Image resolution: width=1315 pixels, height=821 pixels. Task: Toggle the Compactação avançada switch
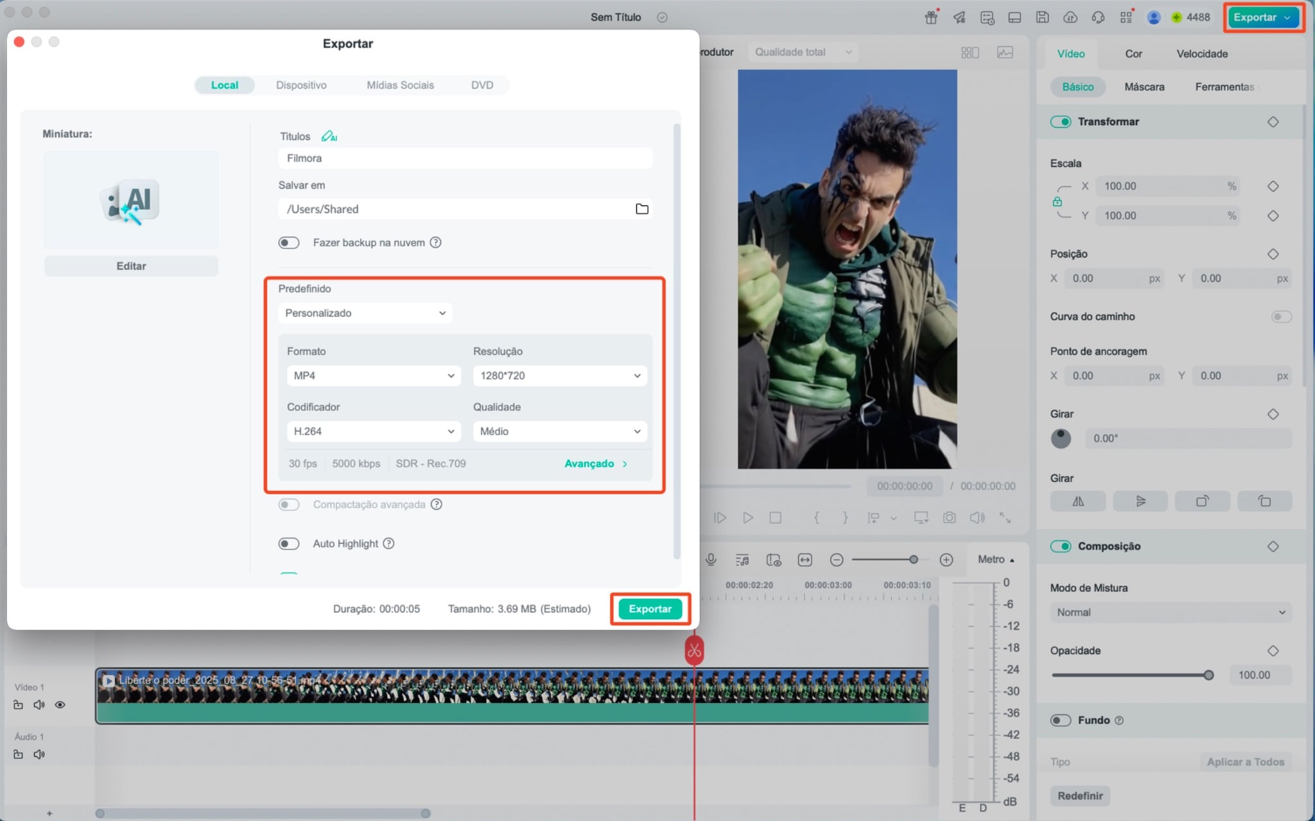[x=289, y=505]
